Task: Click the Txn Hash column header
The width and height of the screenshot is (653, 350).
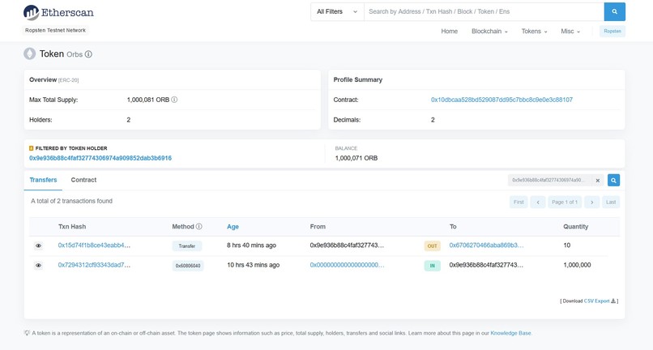Action: tap(72, 227)
